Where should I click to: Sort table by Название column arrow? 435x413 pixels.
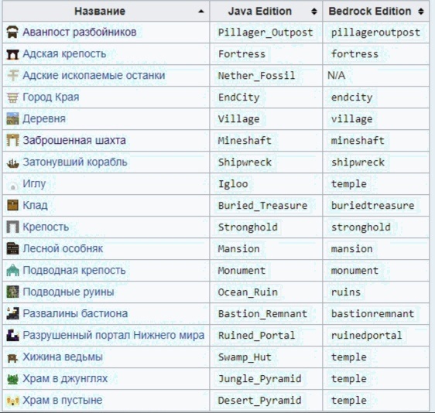[x=201, y=12]
